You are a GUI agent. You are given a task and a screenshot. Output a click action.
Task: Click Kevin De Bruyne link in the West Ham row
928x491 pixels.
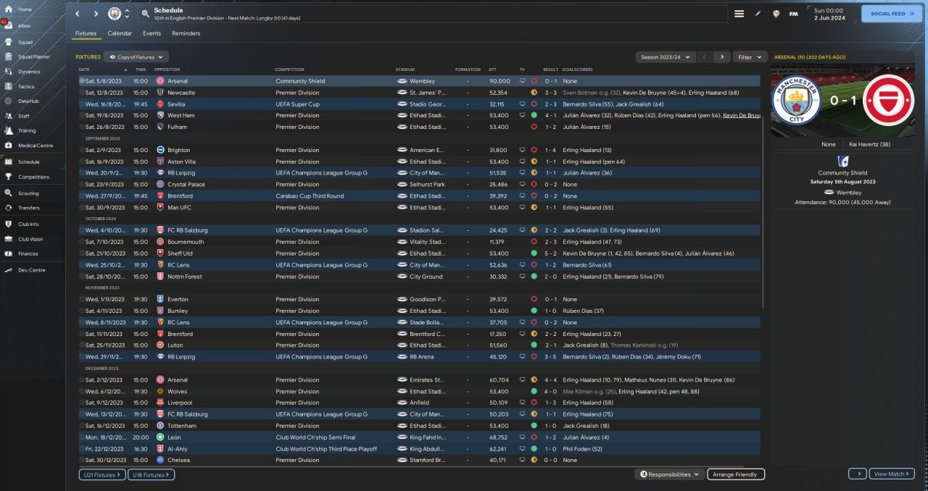pos(741,115)
